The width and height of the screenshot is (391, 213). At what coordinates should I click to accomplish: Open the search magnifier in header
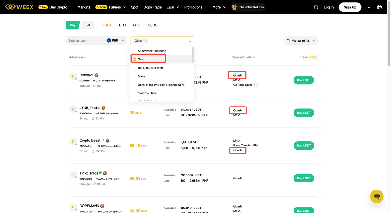[316, 7]
